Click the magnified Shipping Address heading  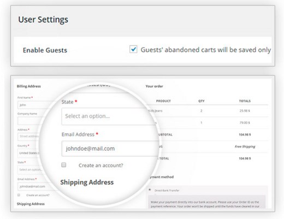tap(87, 182)
